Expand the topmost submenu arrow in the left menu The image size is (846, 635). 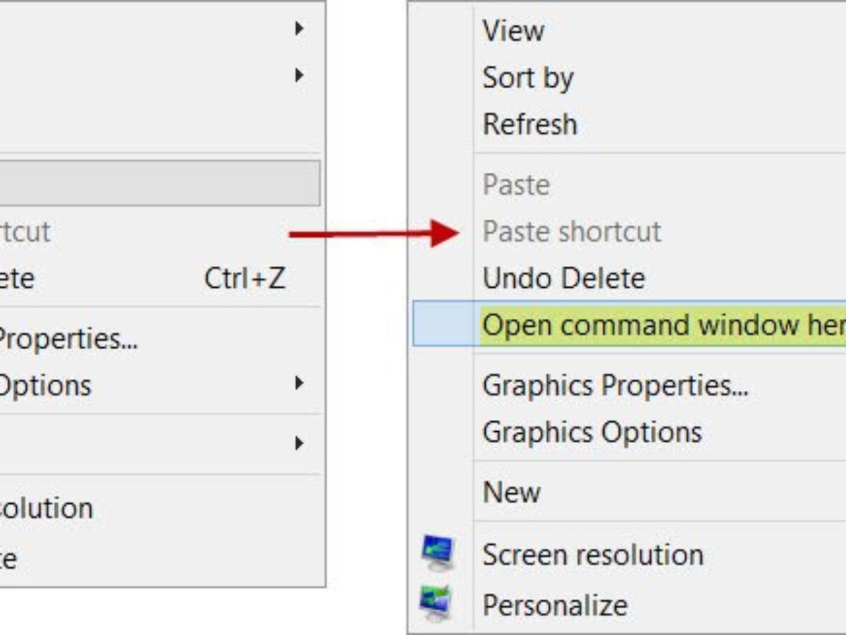[300, 28]
